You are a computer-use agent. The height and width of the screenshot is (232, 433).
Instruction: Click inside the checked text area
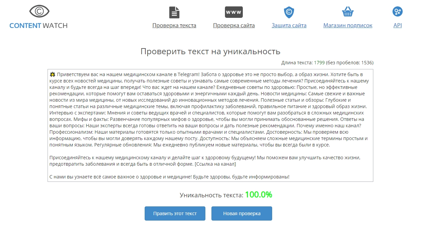point(210,125)
